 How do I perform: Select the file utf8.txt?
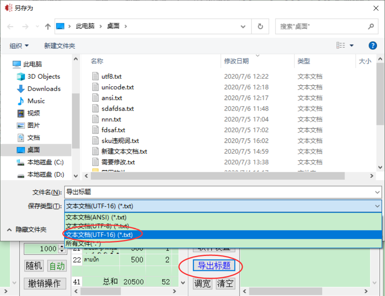[x=111, y=76]
